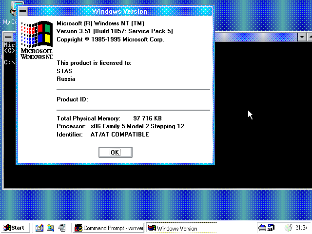Screen dimensions: 312x234
Task: Minimize the Command Prompt window with down arrow
Action: pyautogui.click(x=302, y=37)
